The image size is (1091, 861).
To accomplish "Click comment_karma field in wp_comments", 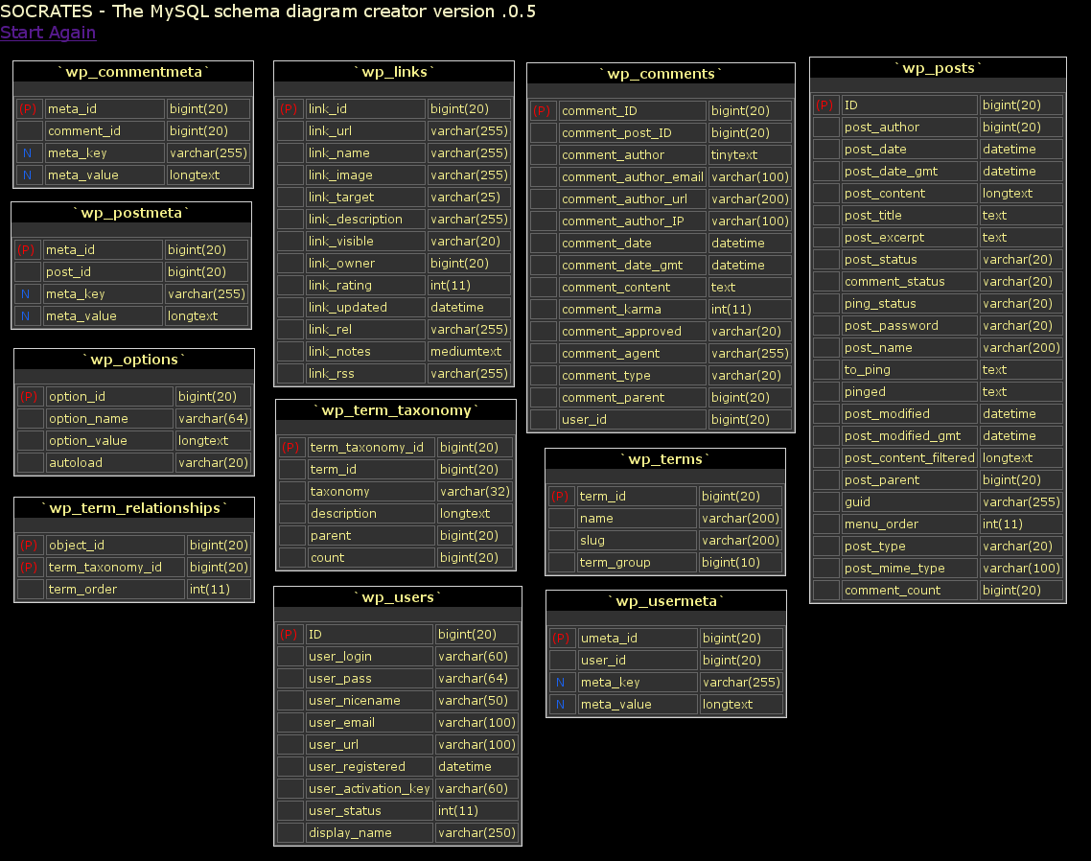I will coord(633,309).
